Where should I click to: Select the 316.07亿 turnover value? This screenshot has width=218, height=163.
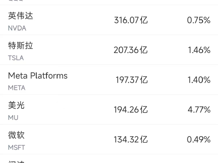pos(131,20)
